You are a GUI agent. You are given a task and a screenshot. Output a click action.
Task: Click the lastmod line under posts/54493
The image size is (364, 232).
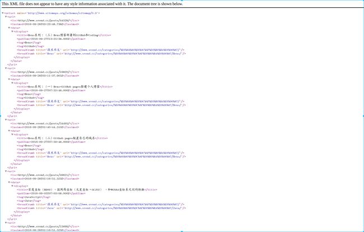click(x=45, y=127)
